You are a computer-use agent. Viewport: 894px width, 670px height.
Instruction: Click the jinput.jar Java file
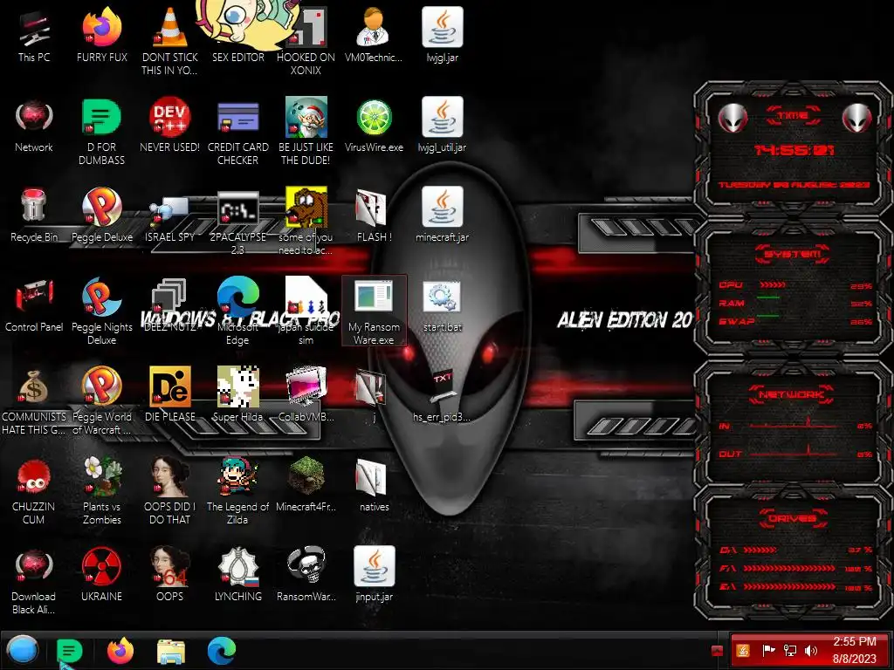pyautogui.click(x=374, y=574)
